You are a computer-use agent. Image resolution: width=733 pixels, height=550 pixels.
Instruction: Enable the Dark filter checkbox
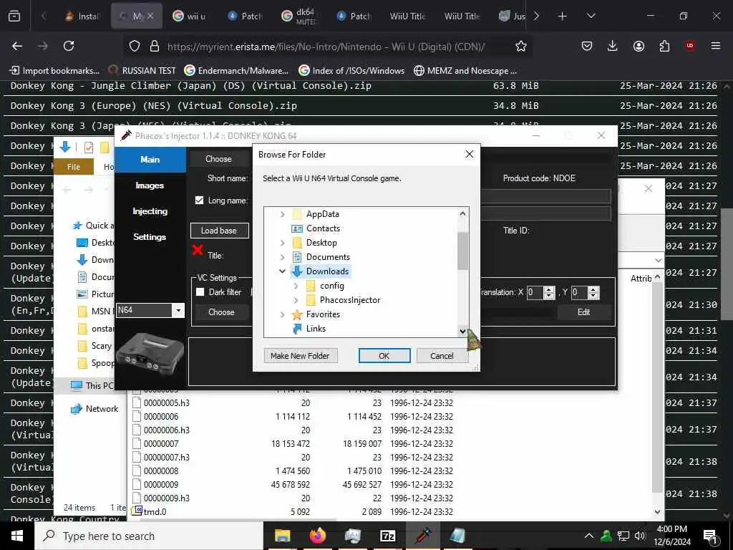[200, 292]
